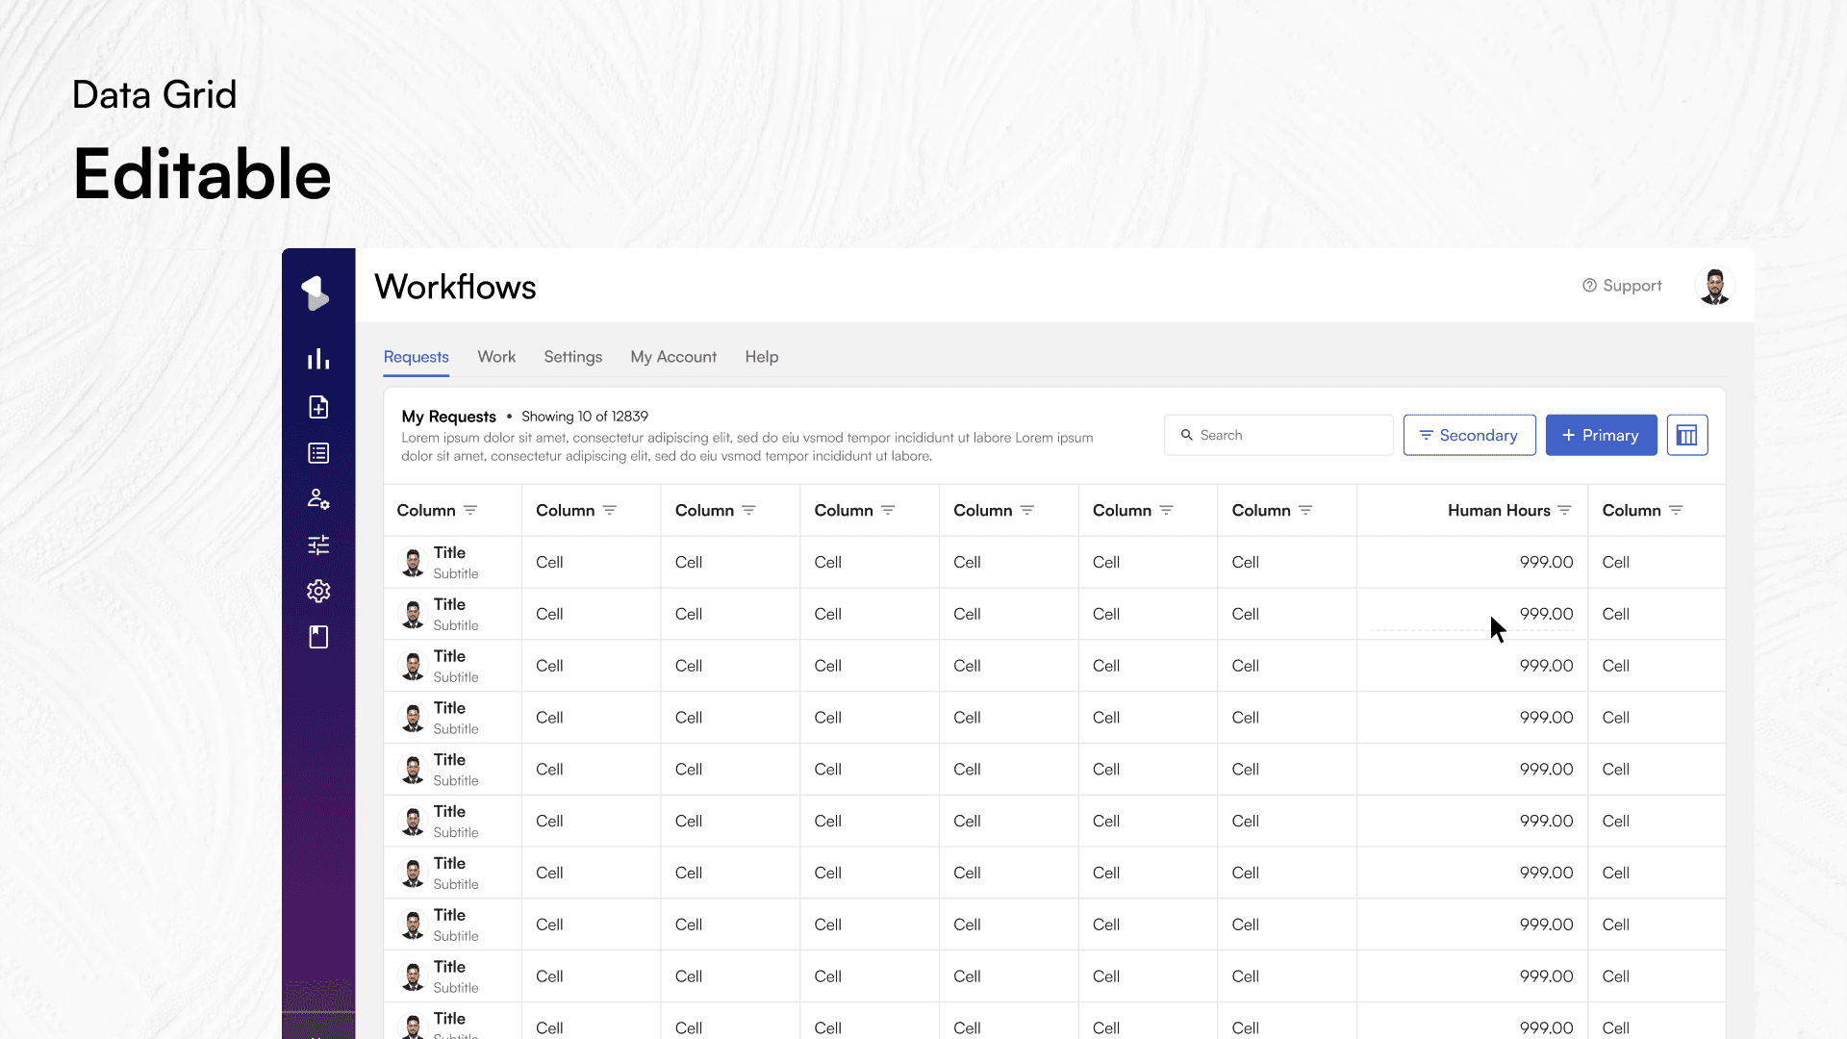Open filter on Human Hours column
Viewport: 1847px width, 1039px height.
click(1564, 511)
